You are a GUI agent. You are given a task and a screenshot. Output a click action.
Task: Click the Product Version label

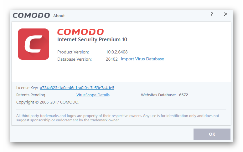point(73,52)
